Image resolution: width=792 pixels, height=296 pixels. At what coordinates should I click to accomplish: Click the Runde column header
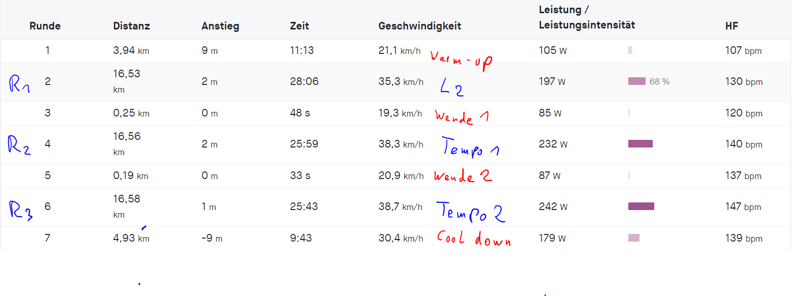45,26
